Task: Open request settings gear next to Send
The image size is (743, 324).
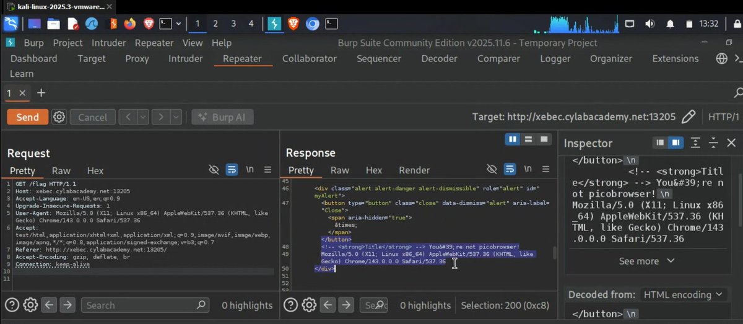Action: (59, 117)
